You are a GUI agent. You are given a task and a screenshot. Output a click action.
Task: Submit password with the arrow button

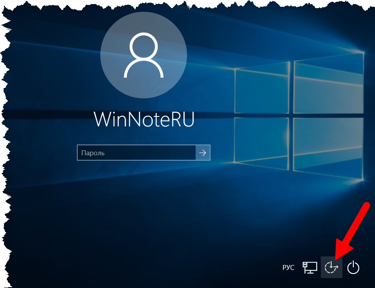tap(203, 153)
